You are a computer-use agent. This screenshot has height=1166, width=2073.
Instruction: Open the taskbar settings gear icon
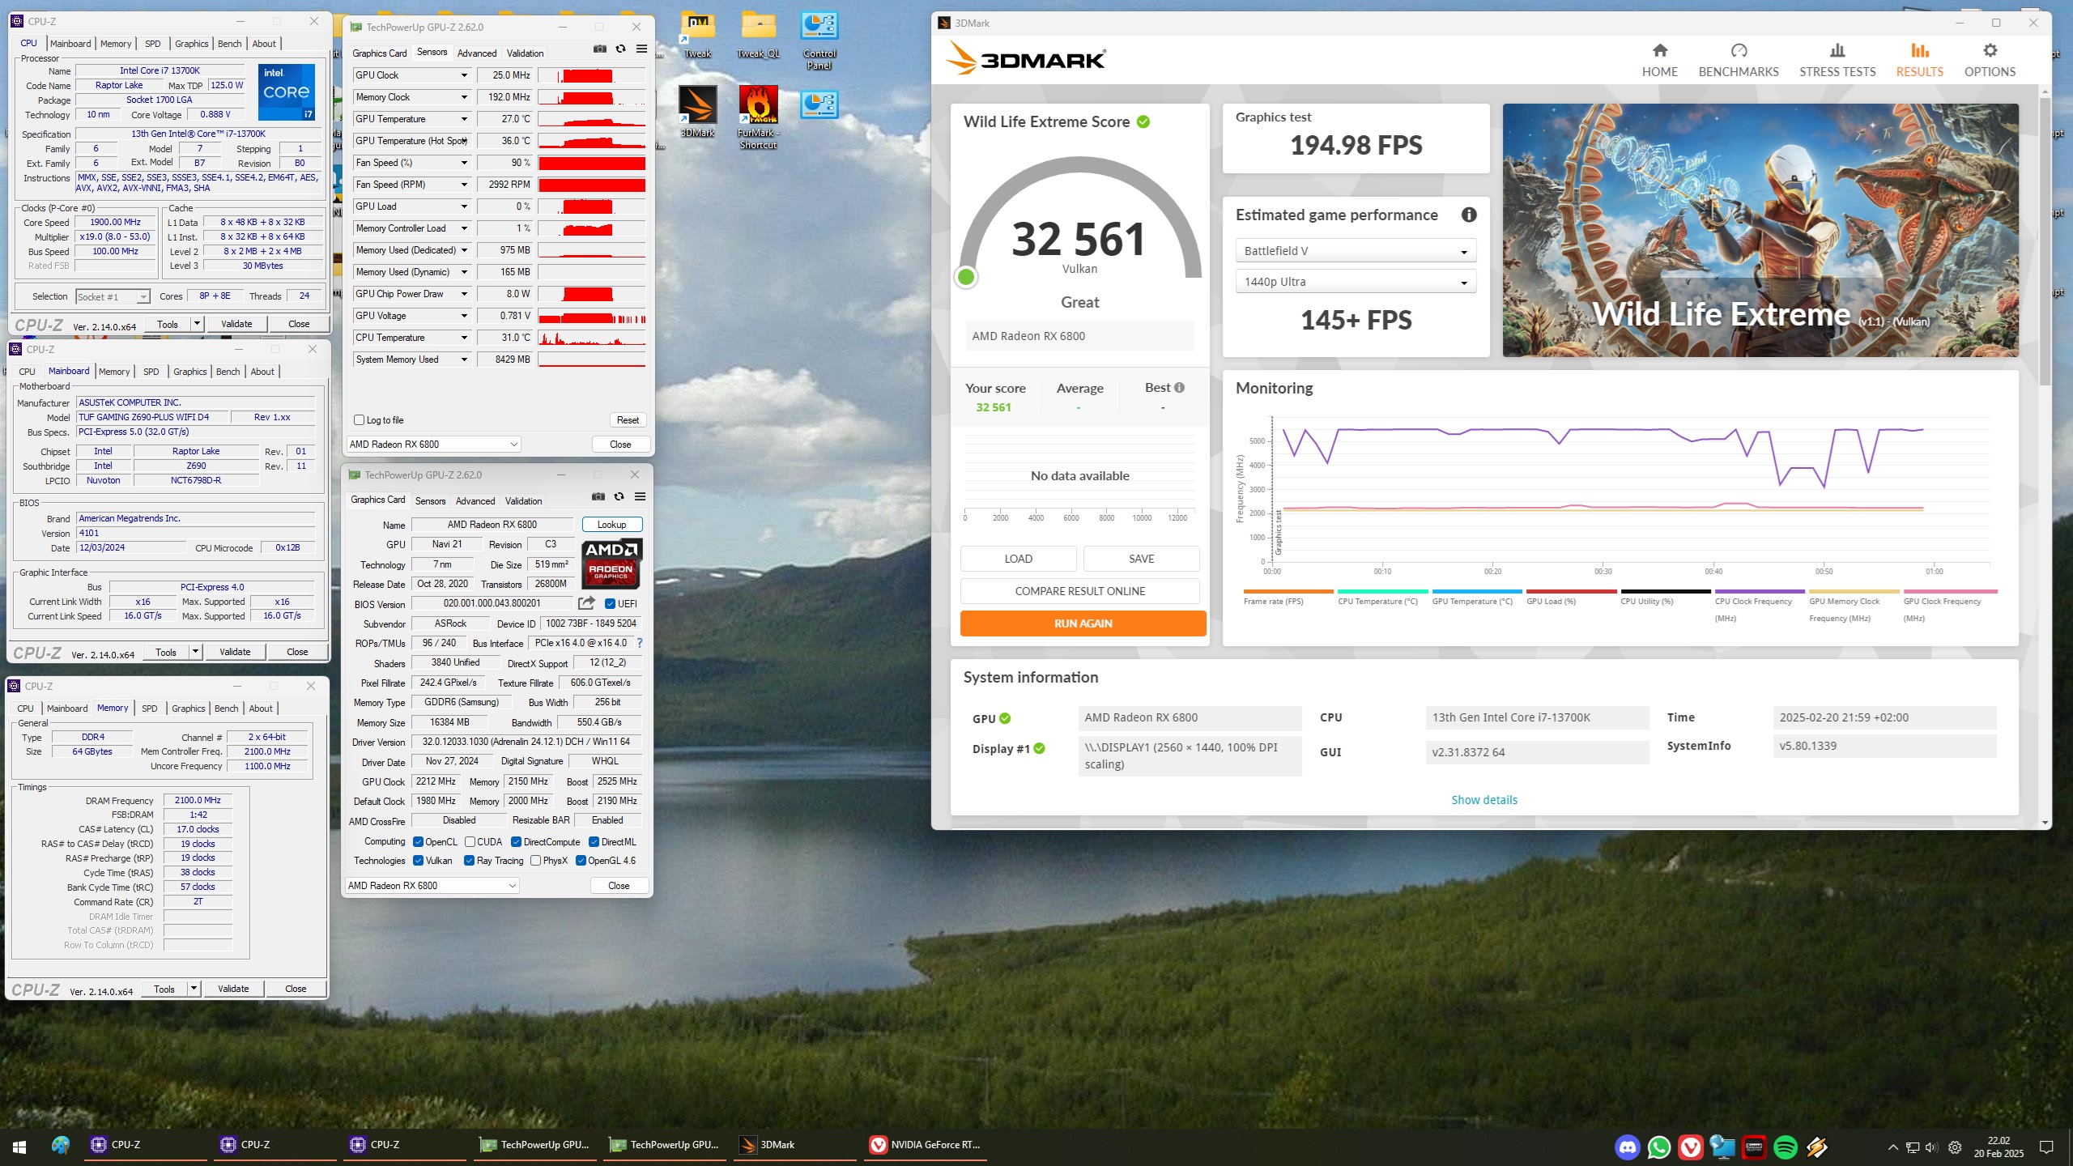[x=1955, y=1147]
